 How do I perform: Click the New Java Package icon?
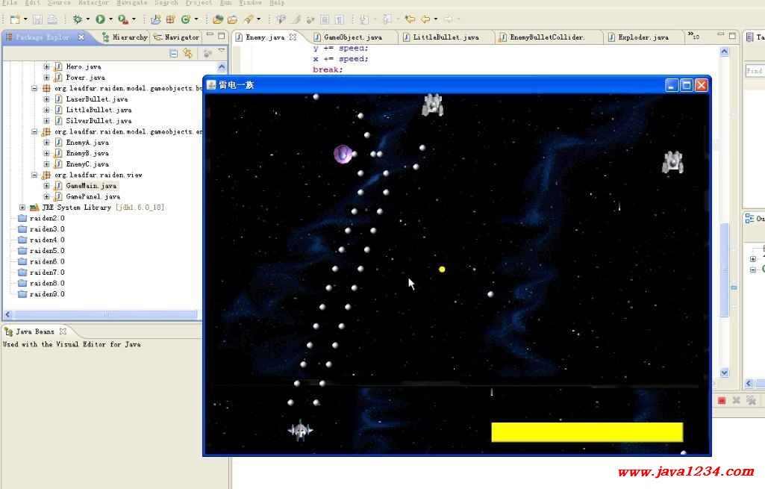170,19
